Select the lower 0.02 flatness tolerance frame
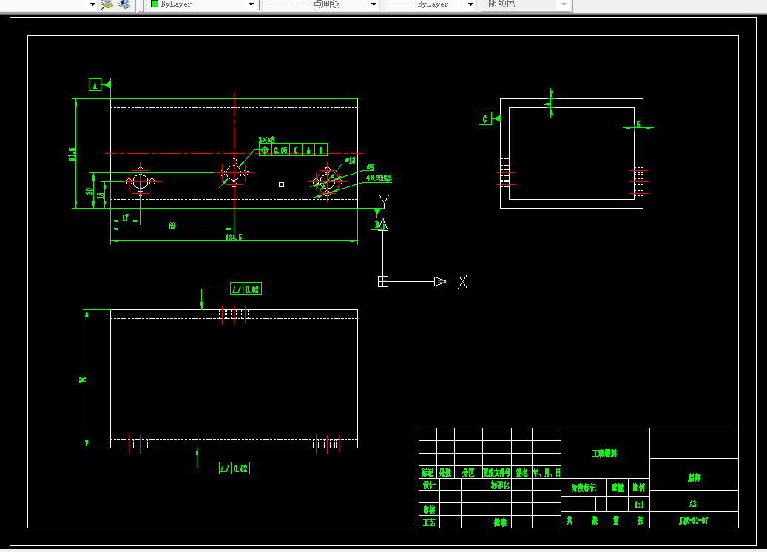Image resolution: width=767 pixels, height=552 pixels. [x=234, y=468]
